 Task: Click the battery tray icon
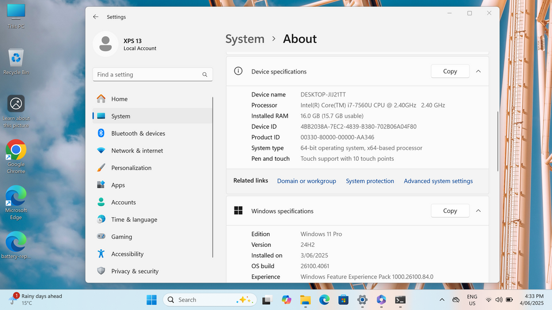pyautogui.click(x=509, y=300)
